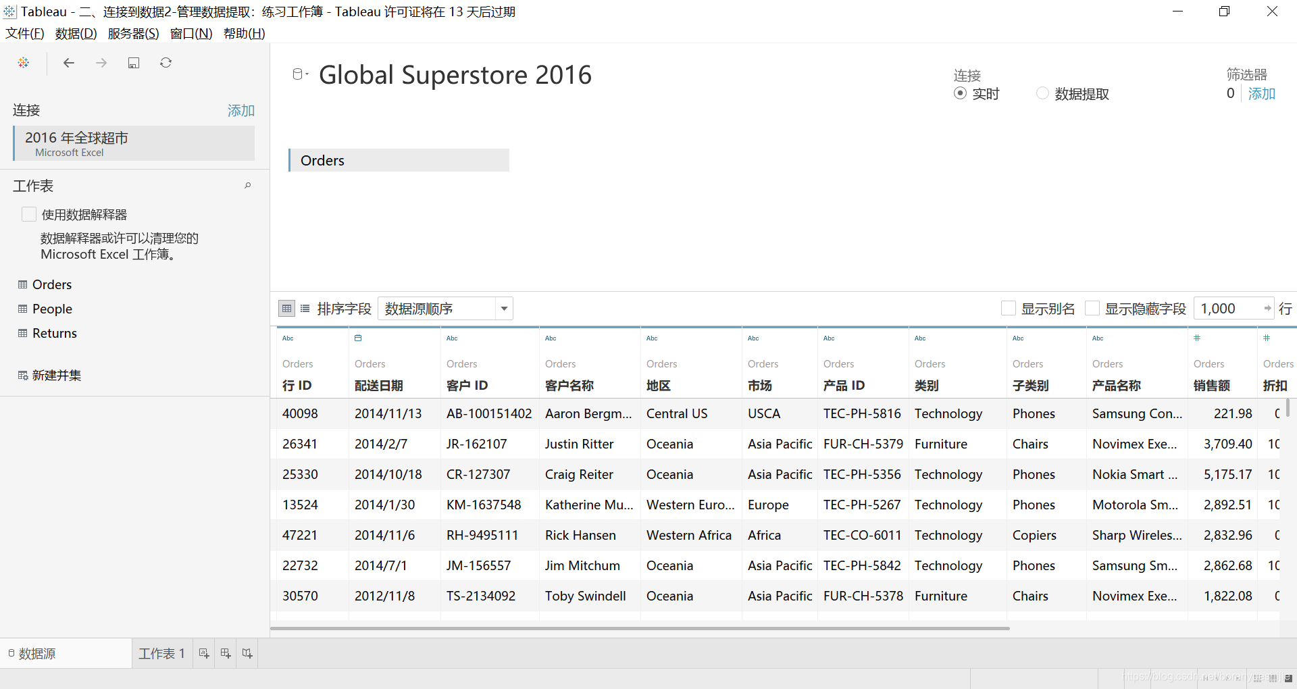1297x689 pixels.
Task: Select the 数据提取 radio button
Action: click(x=1042, y=93)
